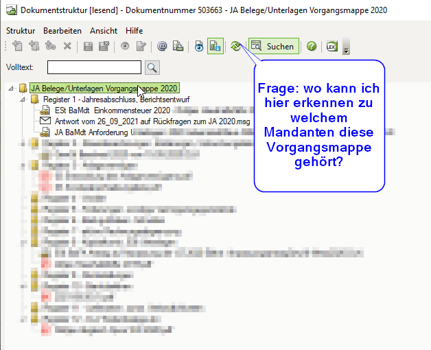Click the document preview eye icon

point(199,46)
